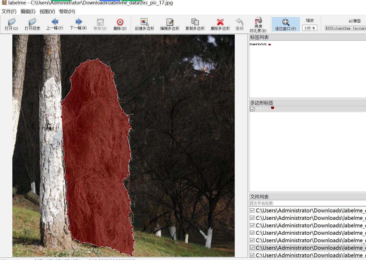Click the Copy Polygon (复制多边形) icon
Screen dimensions: 366x260
195,24
